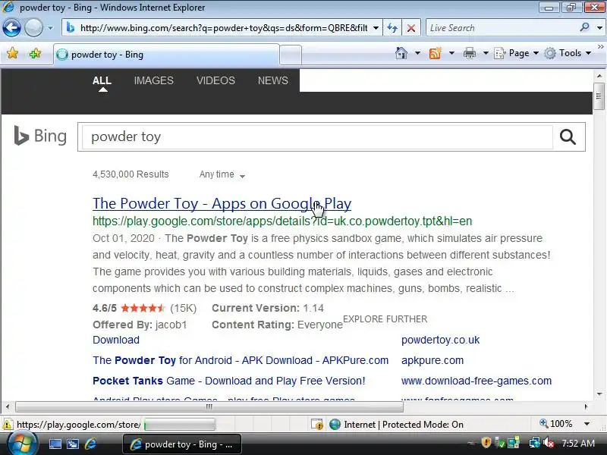Go back with the Back arrow button
The height and width of the screenshot is (455, 607).
click(11, 28)
